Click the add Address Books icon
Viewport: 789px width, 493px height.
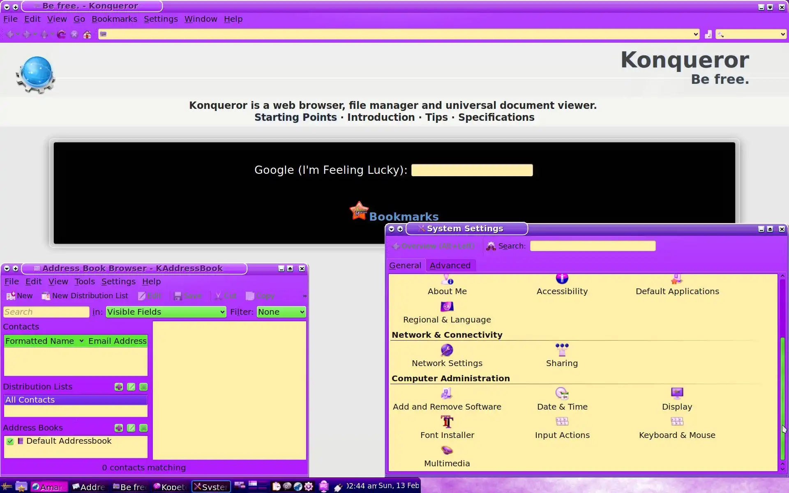119,428
